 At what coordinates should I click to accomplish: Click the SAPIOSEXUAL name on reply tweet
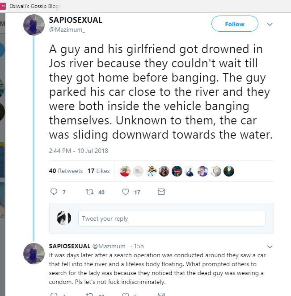pos(69,246)
